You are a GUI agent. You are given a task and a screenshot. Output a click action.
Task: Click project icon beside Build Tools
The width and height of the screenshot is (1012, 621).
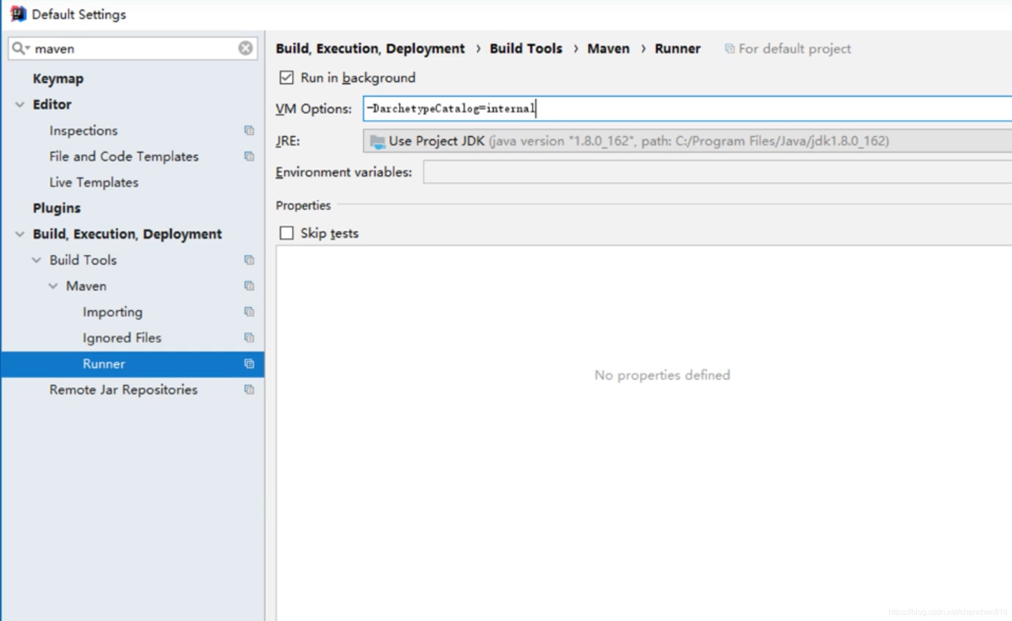[249, 260]
